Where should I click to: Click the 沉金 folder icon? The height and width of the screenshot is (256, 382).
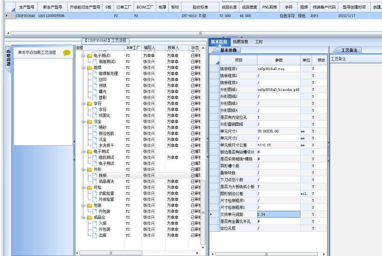click(90, 122)
